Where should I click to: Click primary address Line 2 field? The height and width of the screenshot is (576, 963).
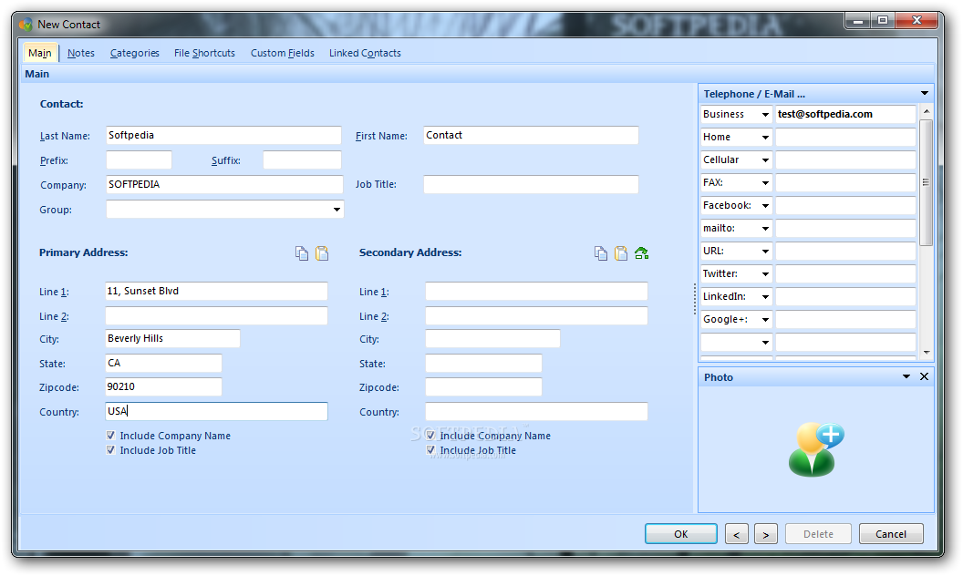coord(216,315)
